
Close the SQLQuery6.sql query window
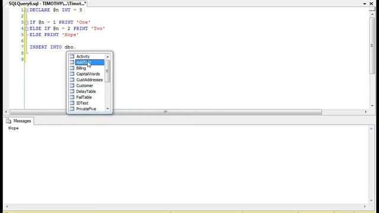point(371,4)
